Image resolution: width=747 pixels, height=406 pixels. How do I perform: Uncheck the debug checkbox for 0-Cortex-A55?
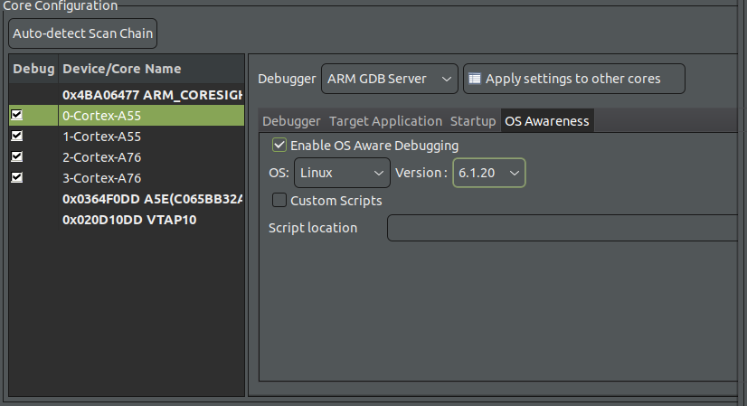(x=16, y=116)
